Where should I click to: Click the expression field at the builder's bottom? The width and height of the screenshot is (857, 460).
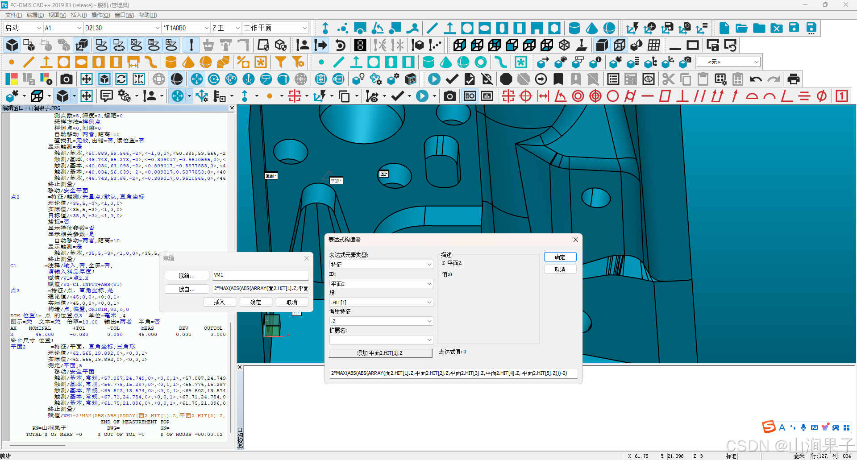coord(453,373)
